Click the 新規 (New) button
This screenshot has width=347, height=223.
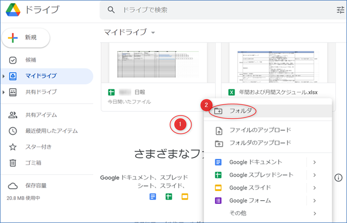pos(26,38)
